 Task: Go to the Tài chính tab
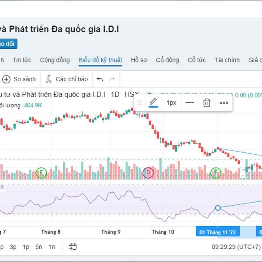(227, 60)
